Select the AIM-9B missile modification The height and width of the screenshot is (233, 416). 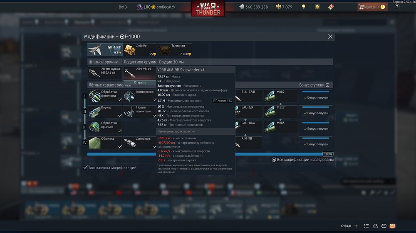click(249, 143)
